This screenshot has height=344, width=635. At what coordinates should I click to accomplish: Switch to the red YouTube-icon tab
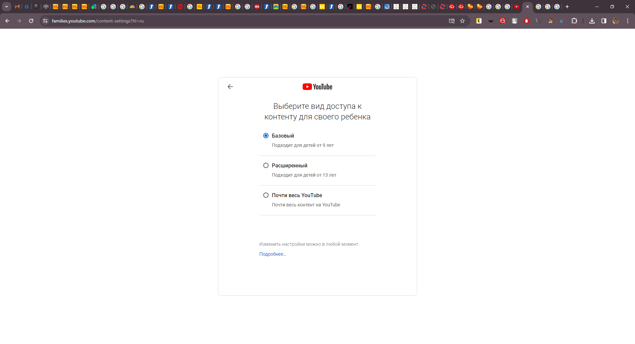coord(517,7)
